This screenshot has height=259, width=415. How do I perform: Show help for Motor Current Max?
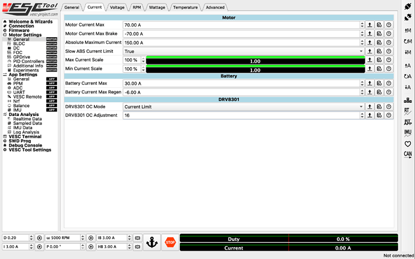[x=389, y=25]
